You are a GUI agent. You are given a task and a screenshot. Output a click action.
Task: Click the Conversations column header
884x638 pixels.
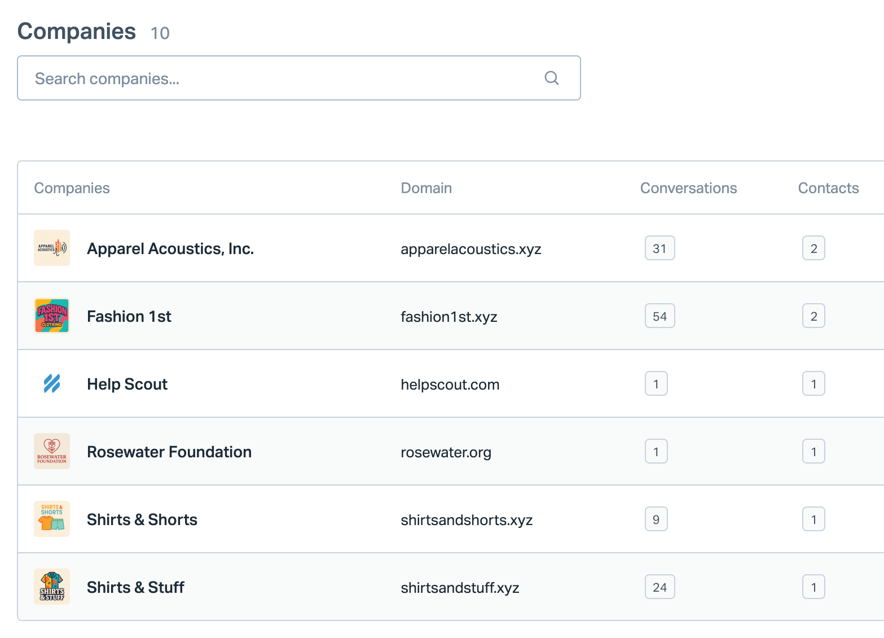[x=688, y=188]
